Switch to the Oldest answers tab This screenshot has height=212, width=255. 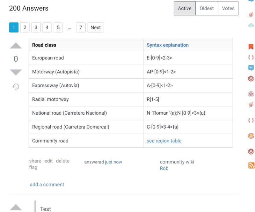tap(207, 8)
